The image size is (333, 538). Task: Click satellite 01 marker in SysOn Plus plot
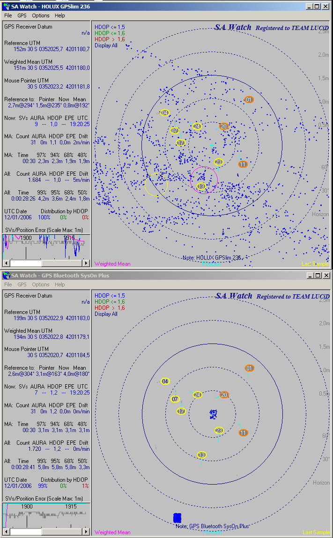(x=249, y=368)
